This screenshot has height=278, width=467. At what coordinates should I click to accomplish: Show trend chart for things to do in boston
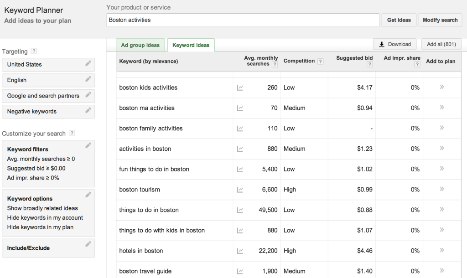[x=240, y=210]
